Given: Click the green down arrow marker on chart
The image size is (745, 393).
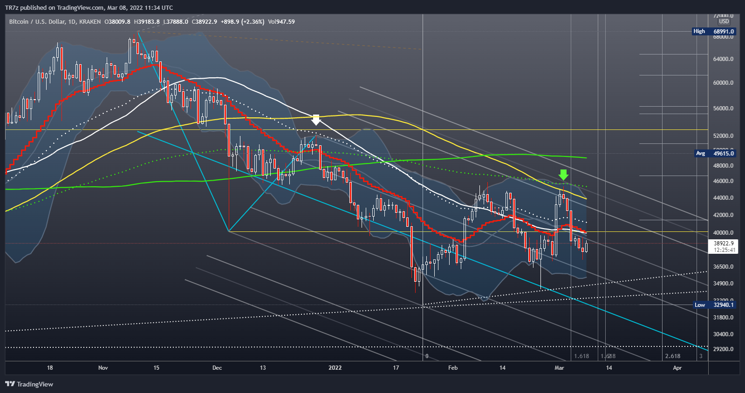Looking at the screenshot, I should 564,175.
